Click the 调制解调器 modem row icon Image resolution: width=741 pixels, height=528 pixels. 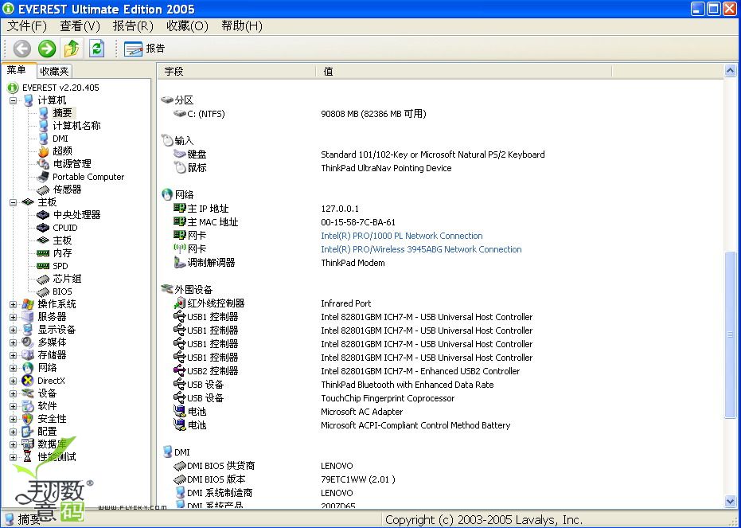tap(180, 262)
